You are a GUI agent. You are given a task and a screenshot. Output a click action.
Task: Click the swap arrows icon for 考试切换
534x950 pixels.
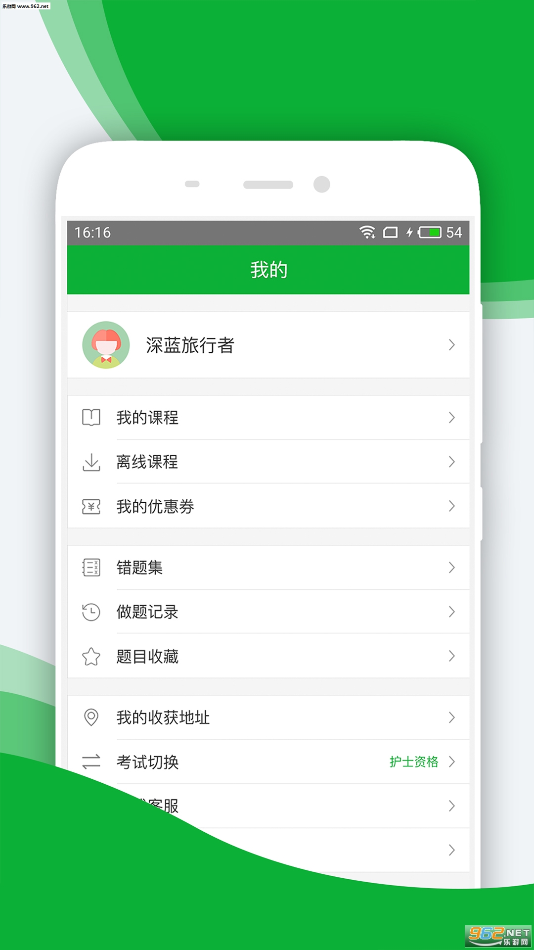coord(91,761)
